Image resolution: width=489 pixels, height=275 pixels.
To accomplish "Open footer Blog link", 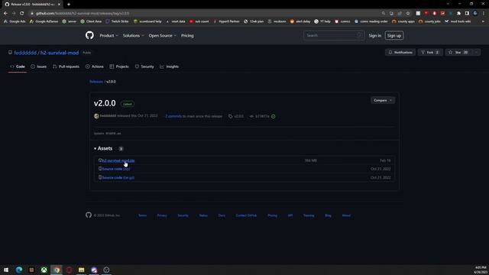I will (x=328, y=215).
